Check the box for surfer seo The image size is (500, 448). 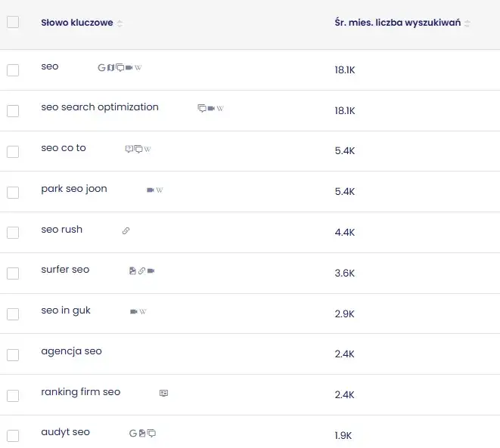[13, 273]
